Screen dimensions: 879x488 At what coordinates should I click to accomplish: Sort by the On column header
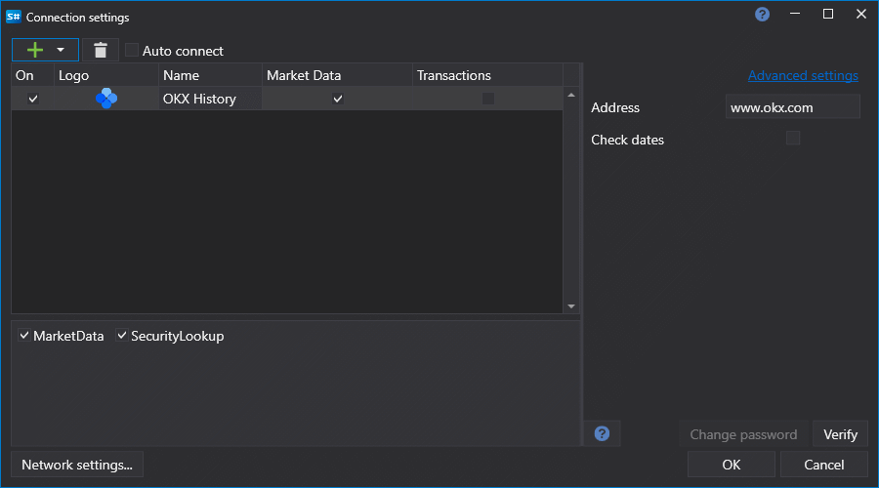pyautogui.click(x=32, y=75)
